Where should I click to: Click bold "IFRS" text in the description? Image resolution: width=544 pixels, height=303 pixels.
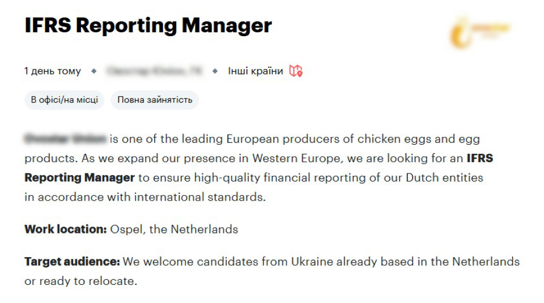[479, 158]
